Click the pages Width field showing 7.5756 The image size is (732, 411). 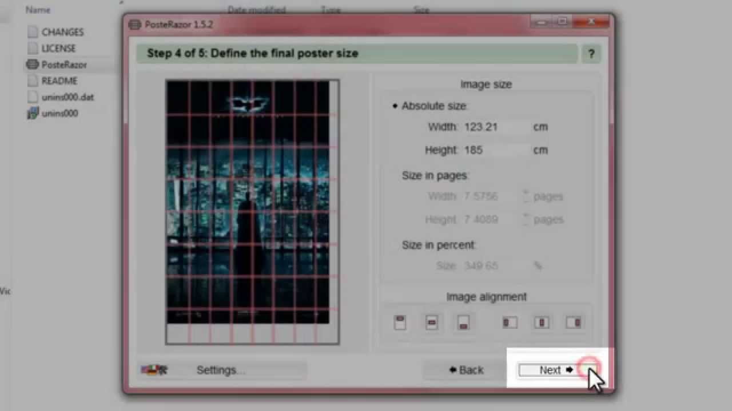tap(491, 196)
